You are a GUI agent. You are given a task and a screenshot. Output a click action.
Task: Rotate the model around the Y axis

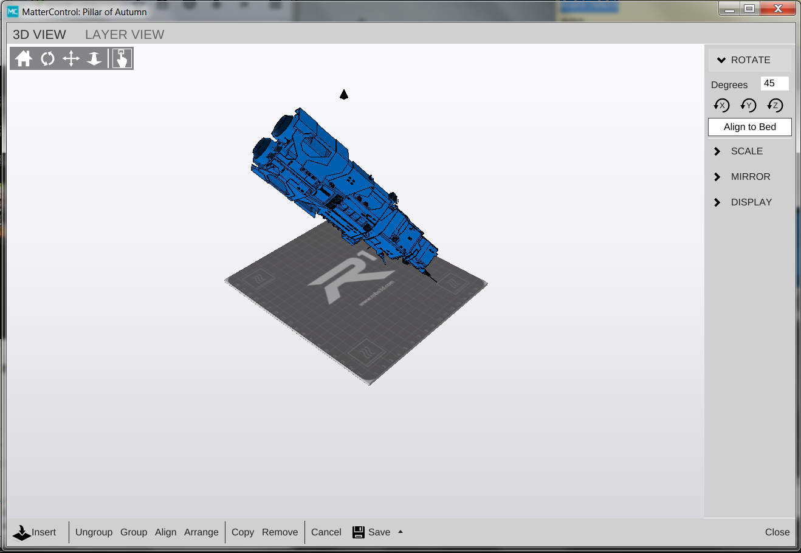[x=748, y=105]
